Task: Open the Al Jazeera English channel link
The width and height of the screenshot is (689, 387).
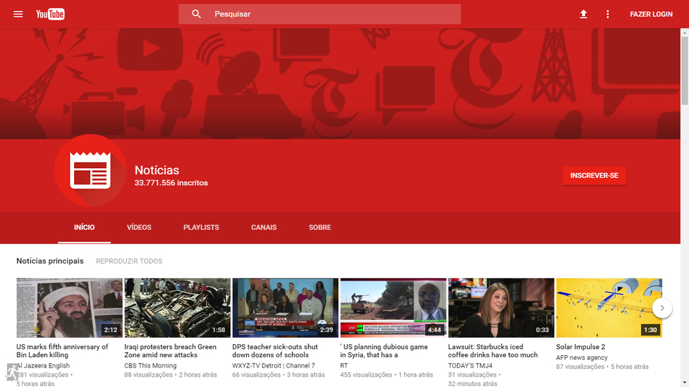Action: coord(43,366)
